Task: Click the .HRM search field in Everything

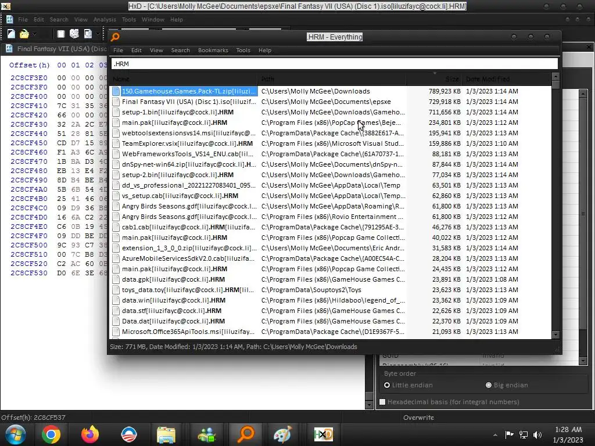Action: click(334, 64)
